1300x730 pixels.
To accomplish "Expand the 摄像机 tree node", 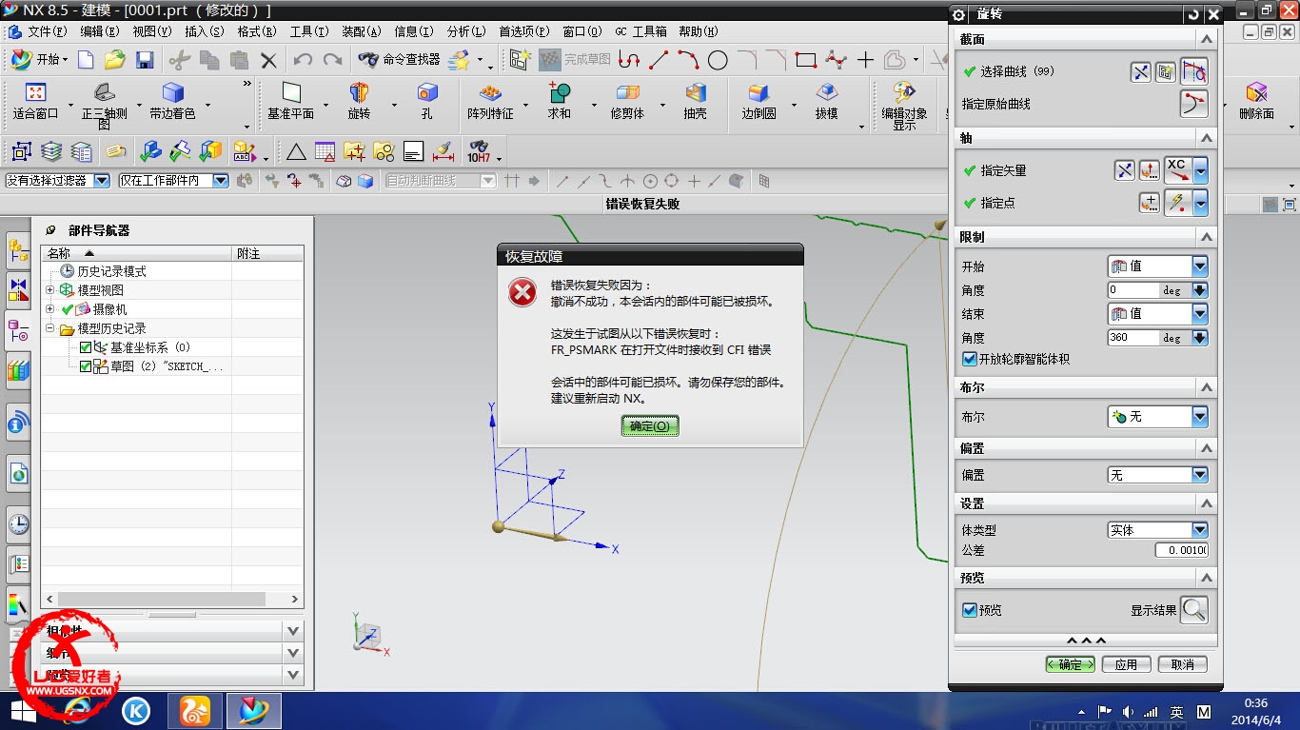I will click(50, 309).
